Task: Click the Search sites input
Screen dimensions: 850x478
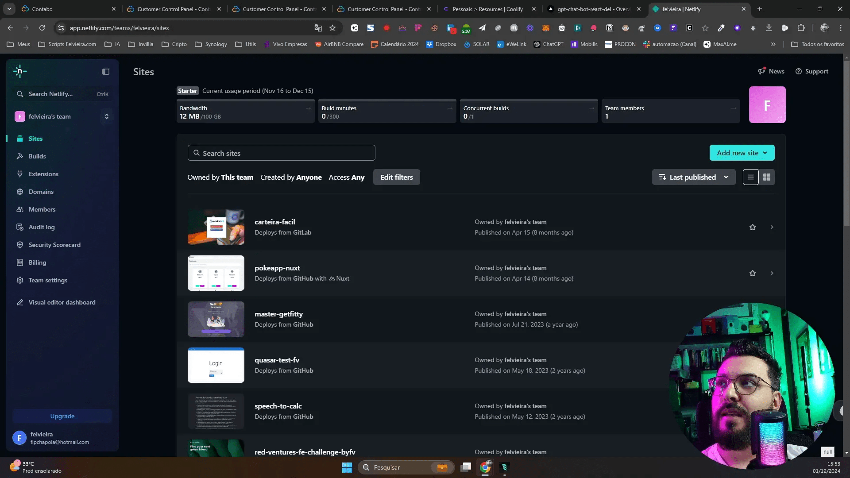Action: (x=281, y=153)
